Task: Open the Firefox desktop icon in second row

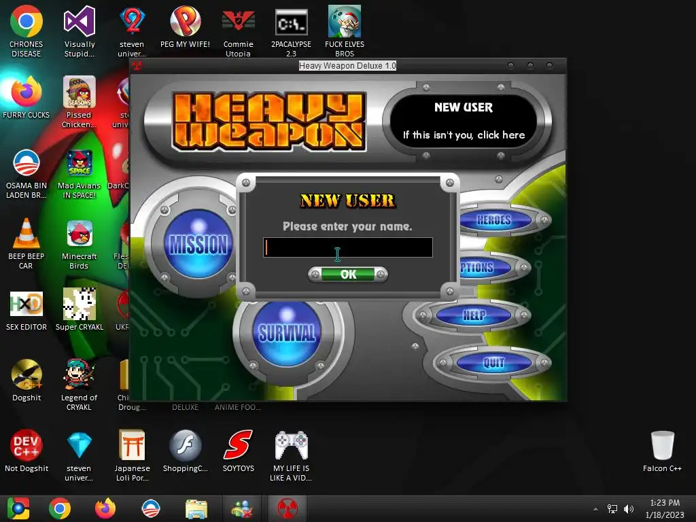Action: coord(27,97)
